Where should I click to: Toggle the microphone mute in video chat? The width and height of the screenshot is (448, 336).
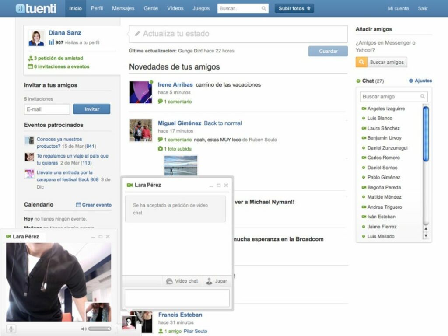point(11,329)
